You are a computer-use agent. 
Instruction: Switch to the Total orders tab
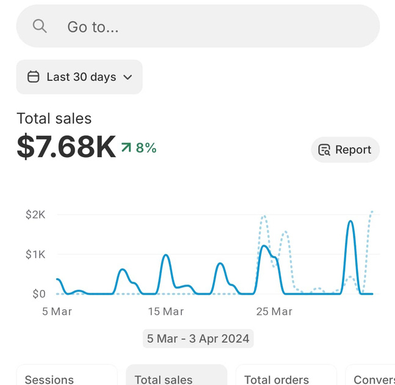click(286, 375)
